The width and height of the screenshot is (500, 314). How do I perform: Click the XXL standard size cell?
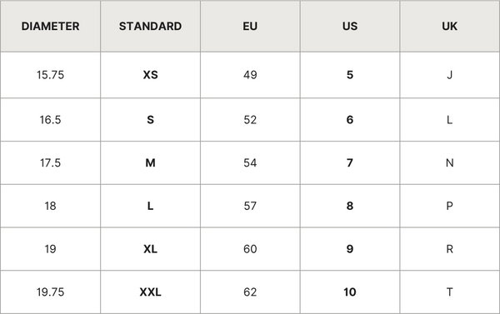[150, 292]
